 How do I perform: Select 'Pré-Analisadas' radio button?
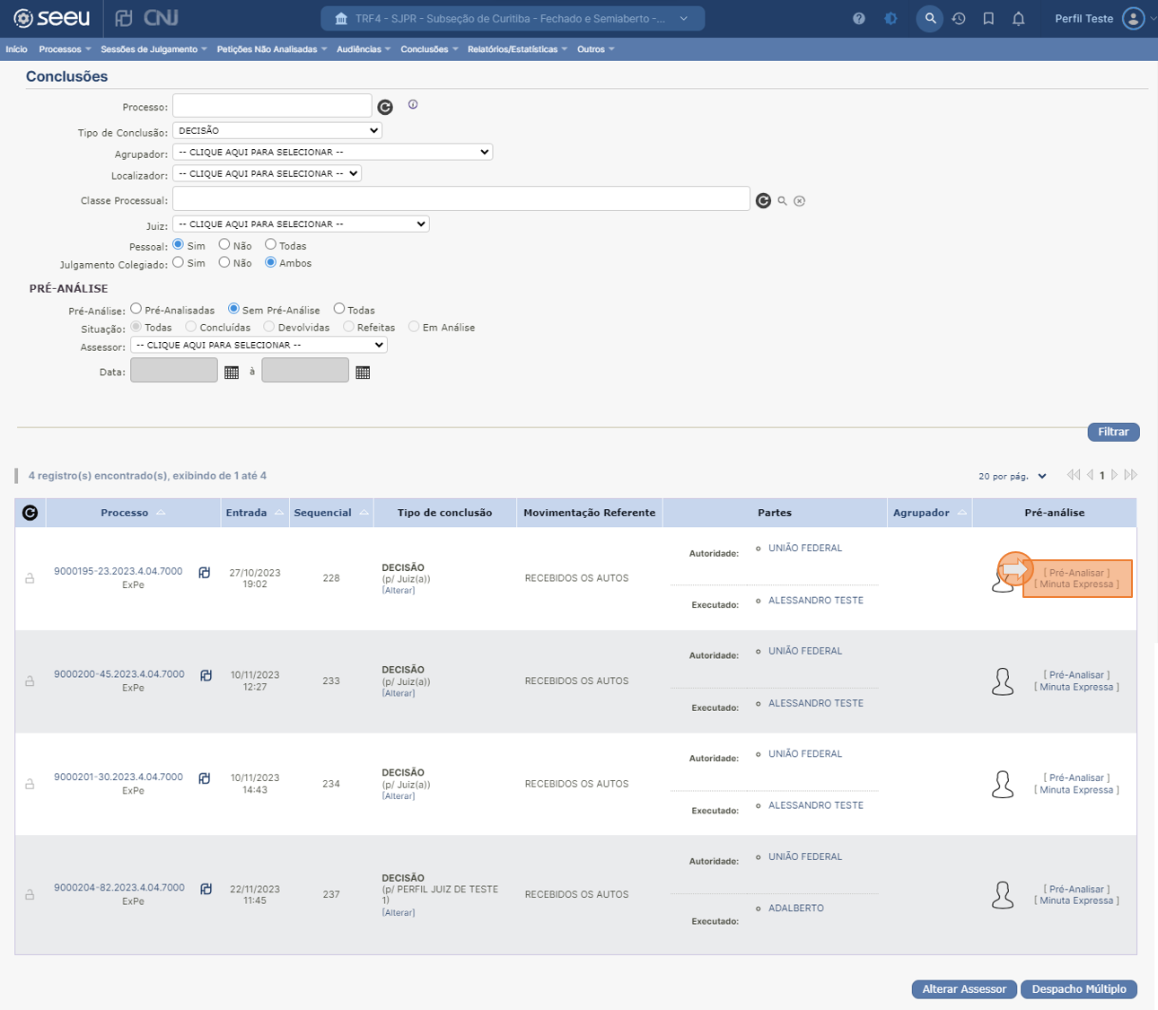[x=136, y=309]
